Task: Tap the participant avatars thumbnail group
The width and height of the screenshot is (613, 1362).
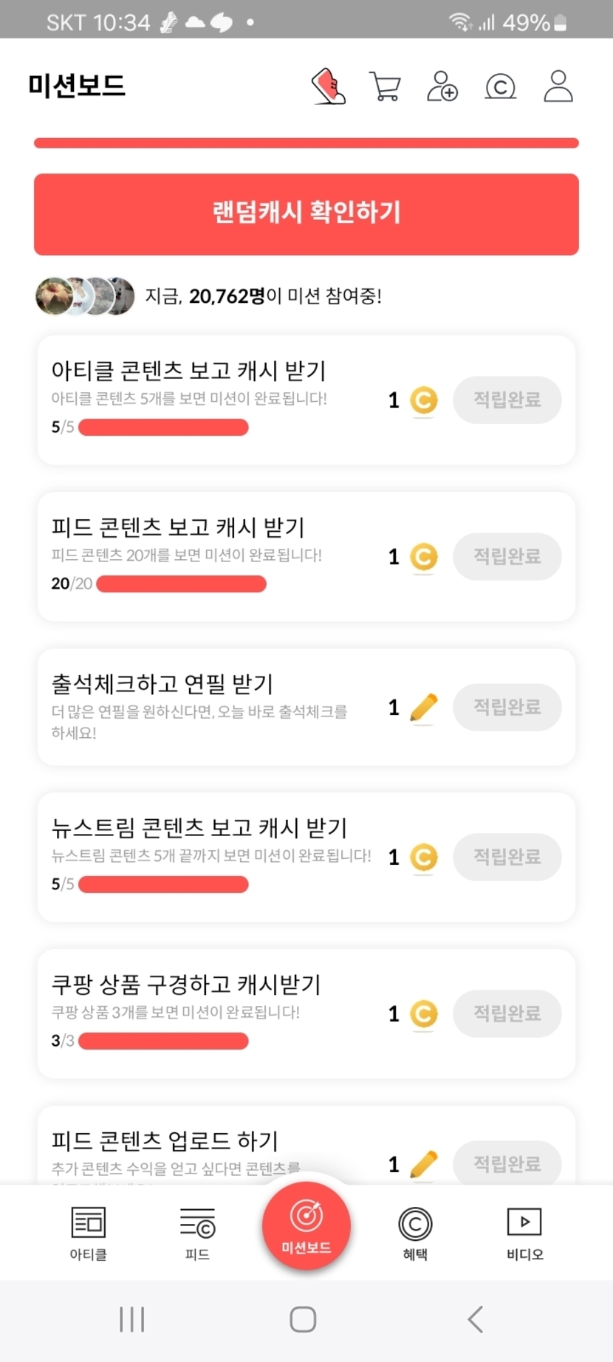Action: [x=85, y=296]
